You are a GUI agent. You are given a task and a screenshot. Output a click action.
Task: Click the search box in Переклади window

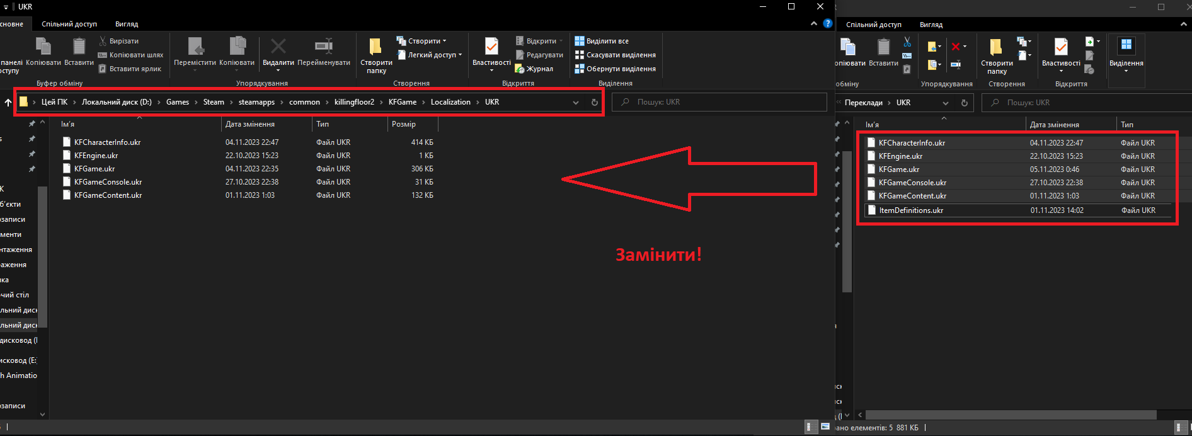pyautogui.click(x=1086, y=103)
